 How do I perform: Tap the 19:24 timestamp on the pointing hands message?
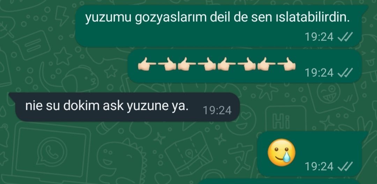(x=319, y=73)
